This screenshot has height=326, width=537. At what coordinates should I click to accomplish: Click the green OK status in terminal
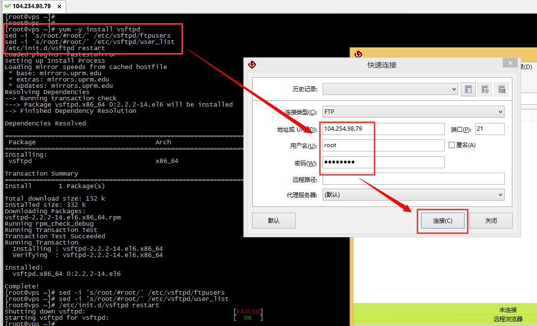coord(248,318)
